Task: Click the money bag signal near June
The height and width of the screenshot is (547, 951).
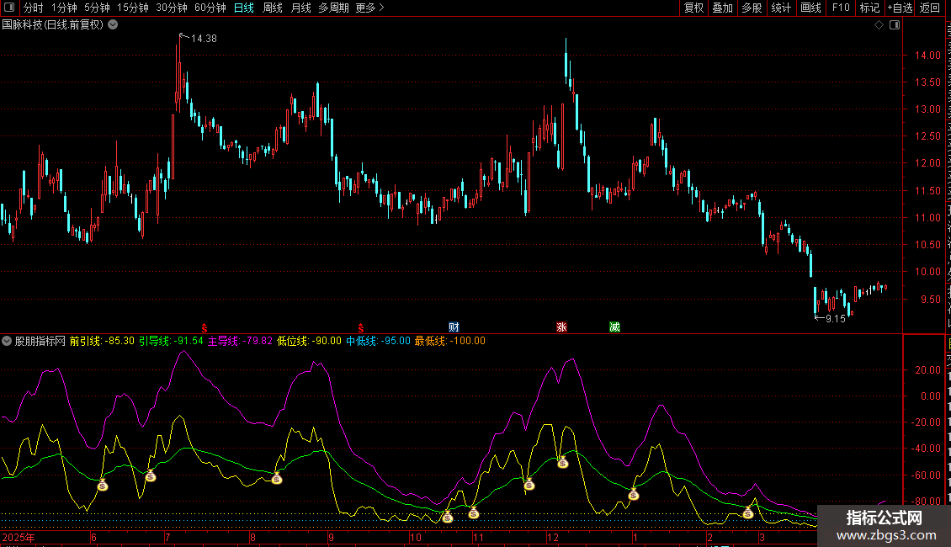Action: (x=103, y=485)
